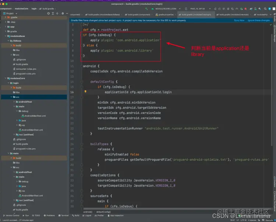The width and height of the screenshot is (276, 222).
Task: Click Sync Now in the Gradle banner
Action: (x=239, y=20)
